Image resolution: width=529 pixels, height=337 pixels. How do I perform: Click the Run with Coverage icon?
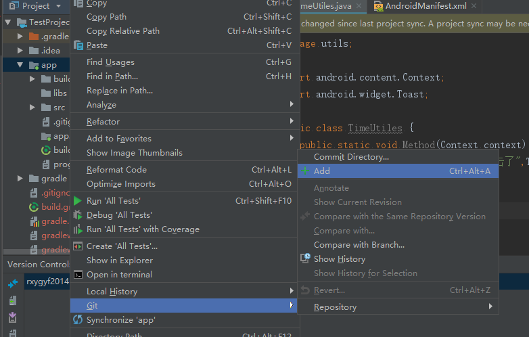78,229
